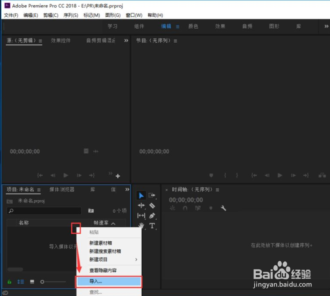Expand workspace overflow chevron
This screenshot has height=296, width=330.
[x=326, y=26]
